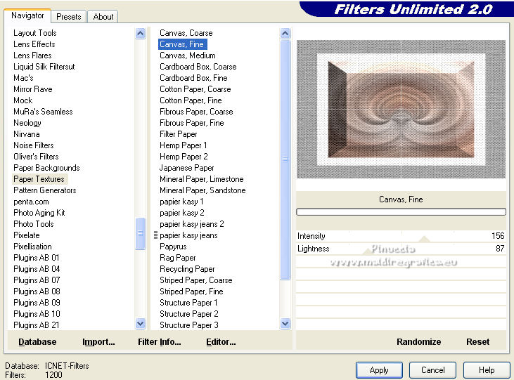Viewport: 514px width, 380px height.
Task: Select Paper Textures category
Action: (39, 179)
